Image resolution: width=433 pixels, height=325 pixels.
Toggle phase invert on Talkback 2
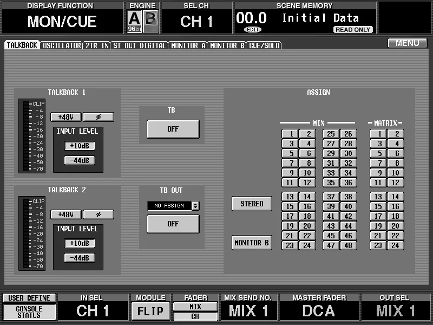(x=99, y=214)
